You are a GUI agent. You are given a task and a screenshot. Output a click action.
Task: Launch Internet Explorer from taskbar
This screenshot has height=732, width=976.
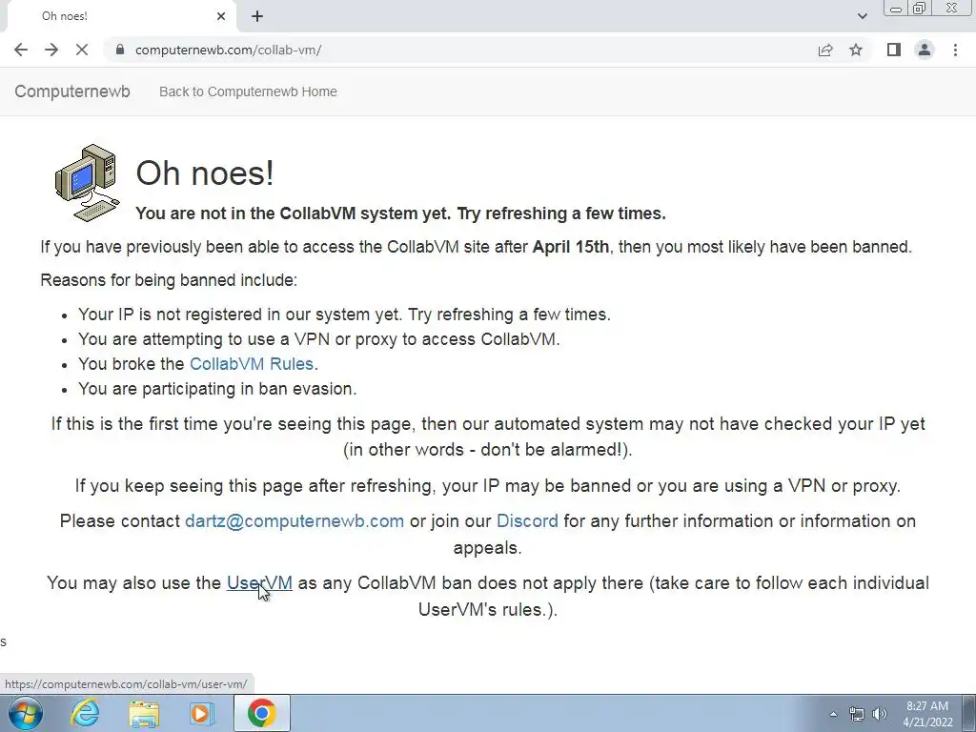(85, 713)
